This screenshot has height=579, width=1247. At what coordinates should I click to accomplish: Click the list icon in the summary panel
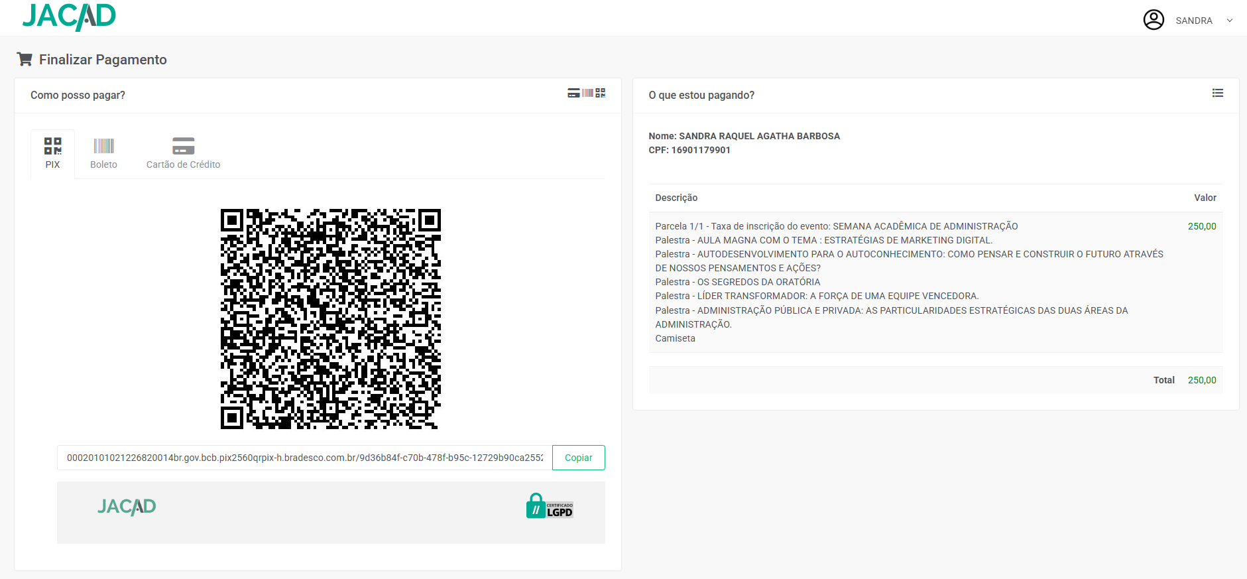(x=1218, y=93)
